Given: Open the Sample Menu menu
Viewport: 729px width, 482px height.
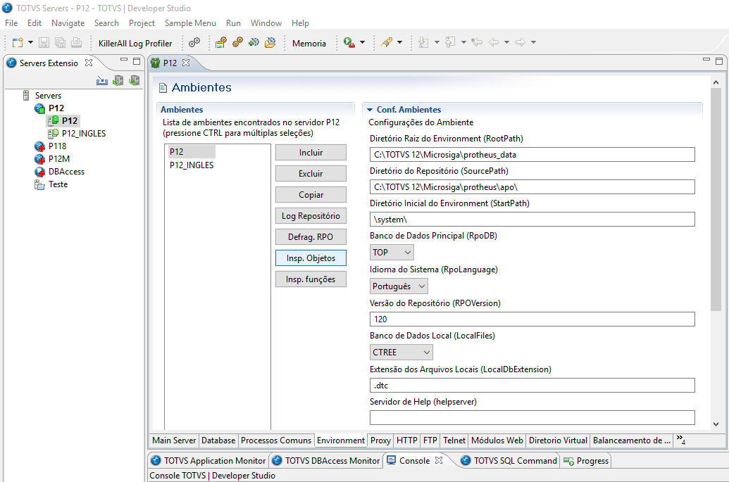Looking at the screenshot, I should pyautogui.click(x=190, y=23).
